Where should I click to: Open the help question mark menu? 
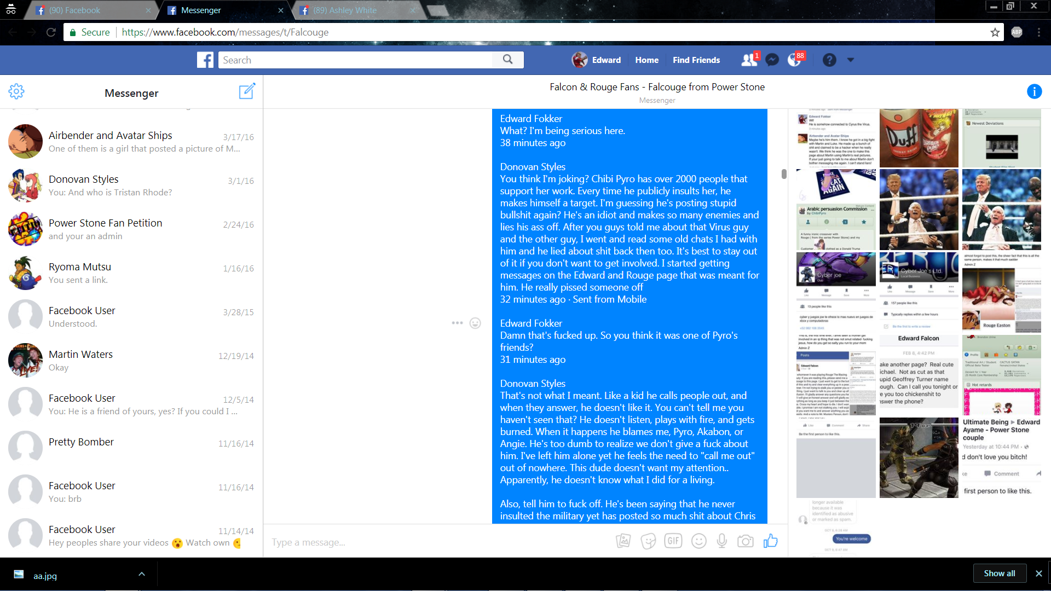pyautogui.click(x=829, y=60)
